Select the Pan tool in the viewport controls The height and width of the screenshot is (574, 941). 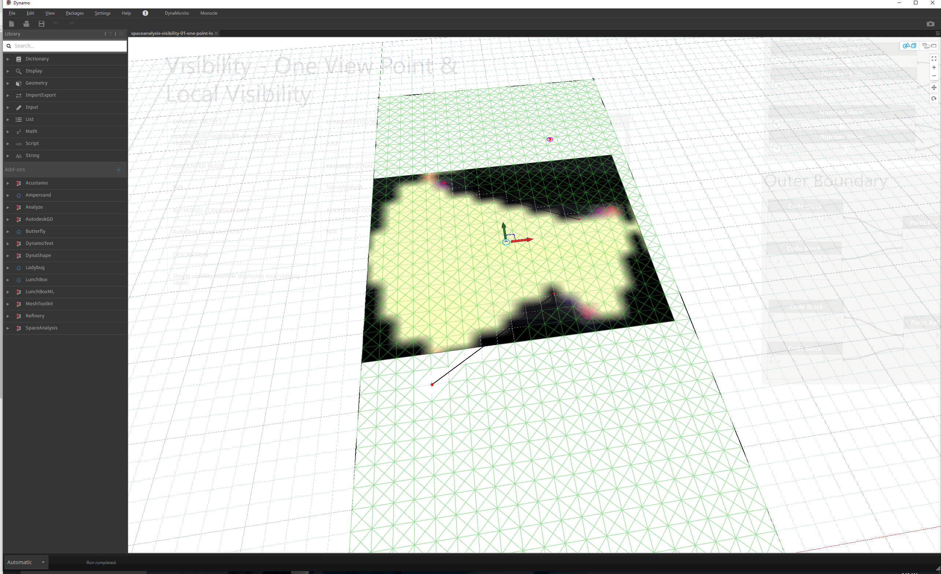[x=934, y=87]
